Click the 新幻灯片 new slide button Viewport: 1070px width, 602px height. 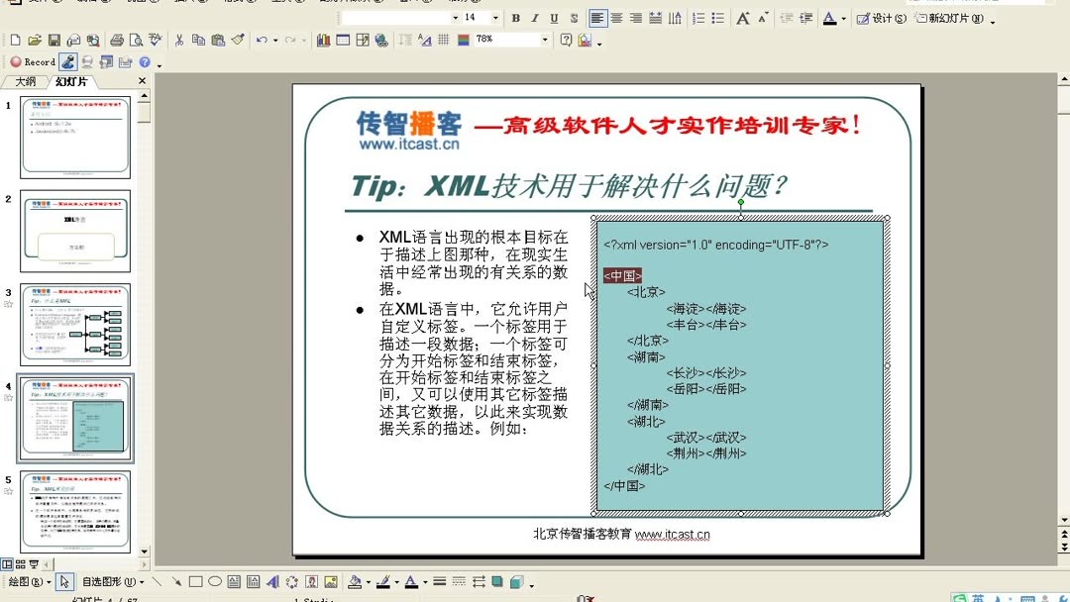[x=949, y=17]
